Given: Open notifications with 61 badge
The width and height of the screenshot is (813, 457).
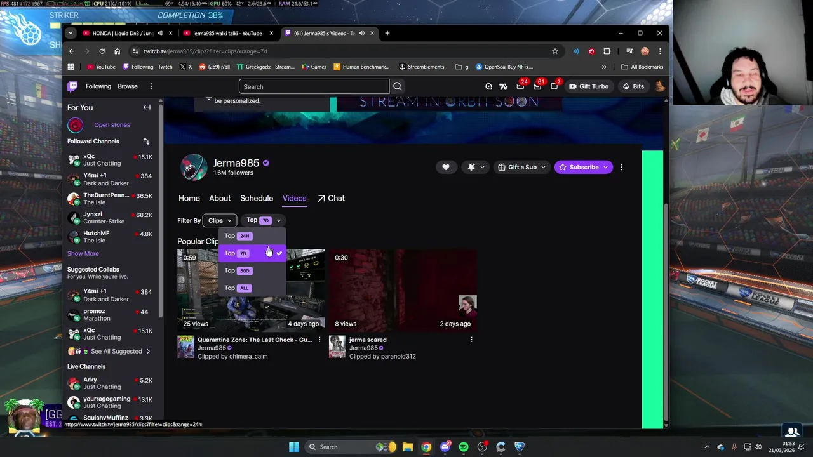Looking at the screenshot, I should (537, 86).
